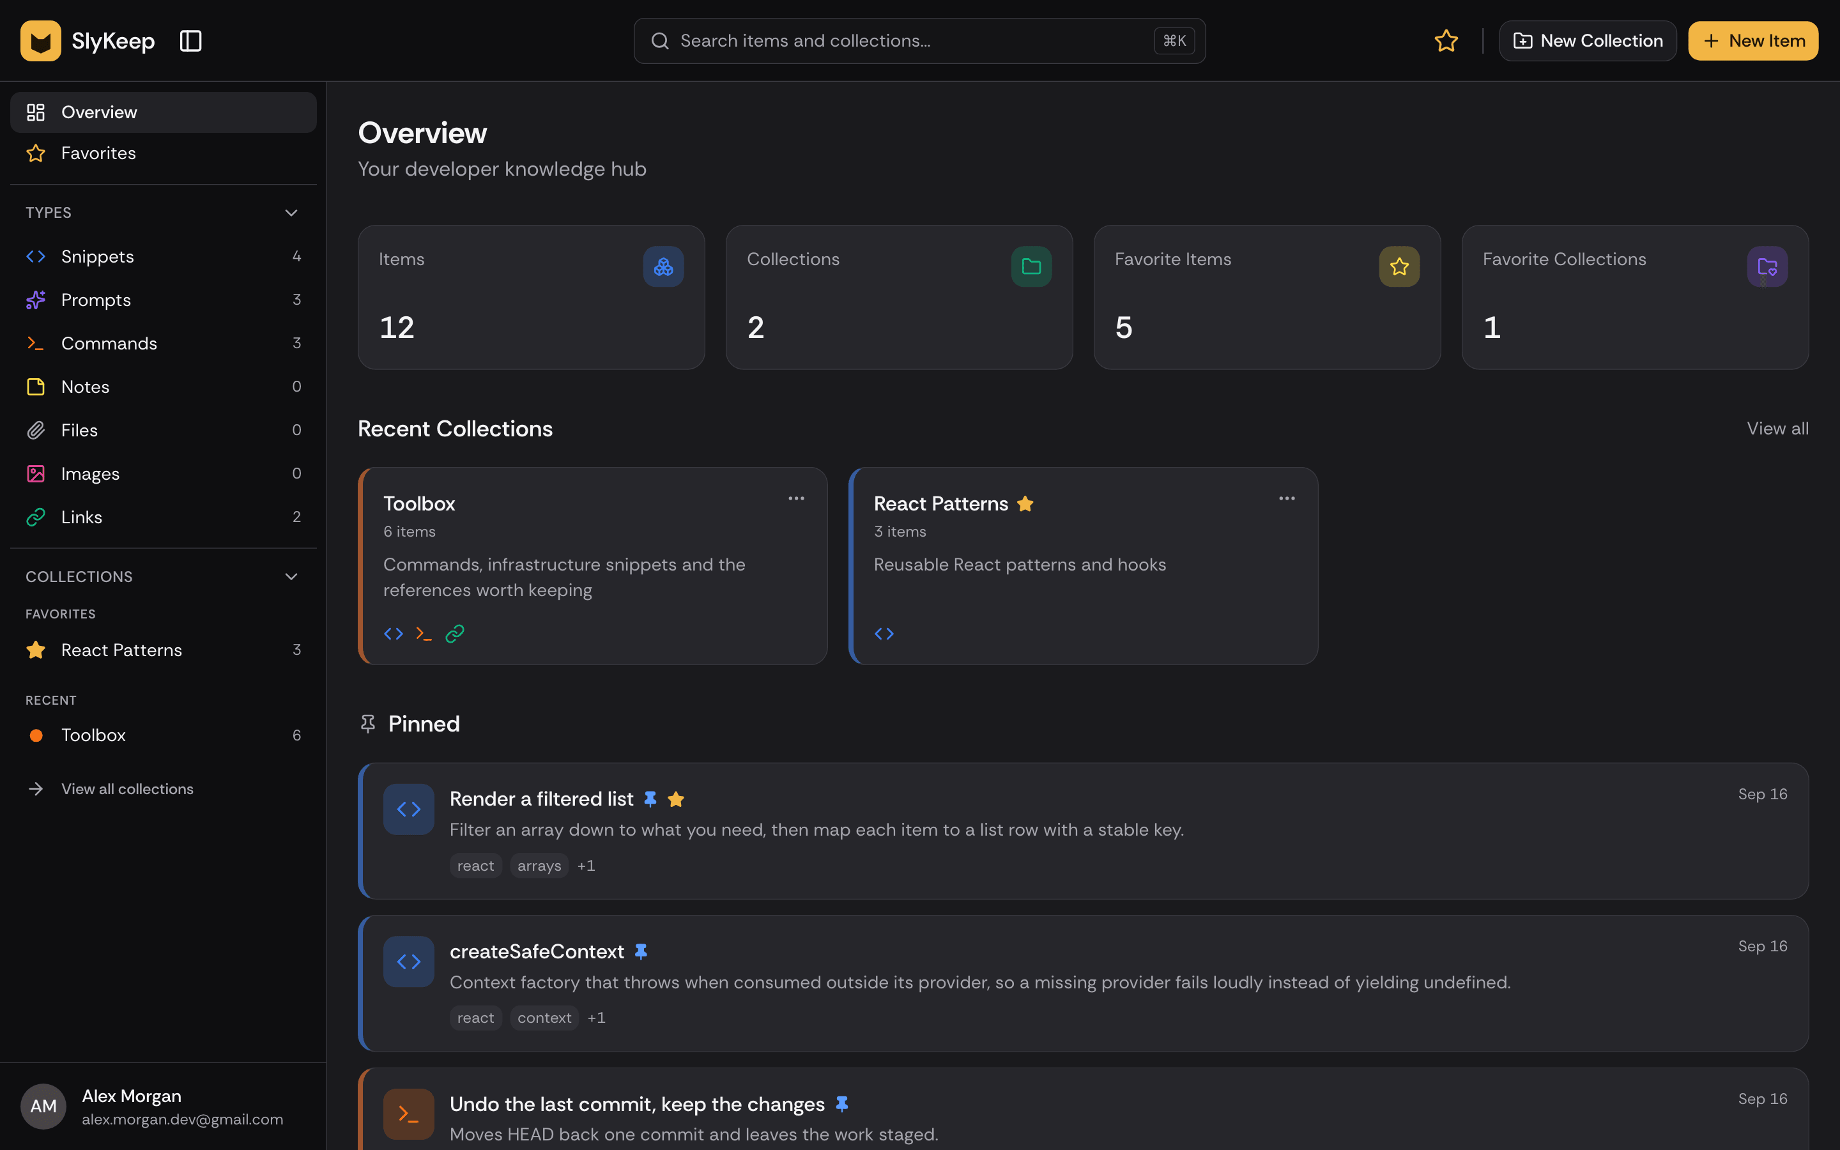Click the New Collection button
This screenshot has width=1840, height=1150.
pos(1587,41)
